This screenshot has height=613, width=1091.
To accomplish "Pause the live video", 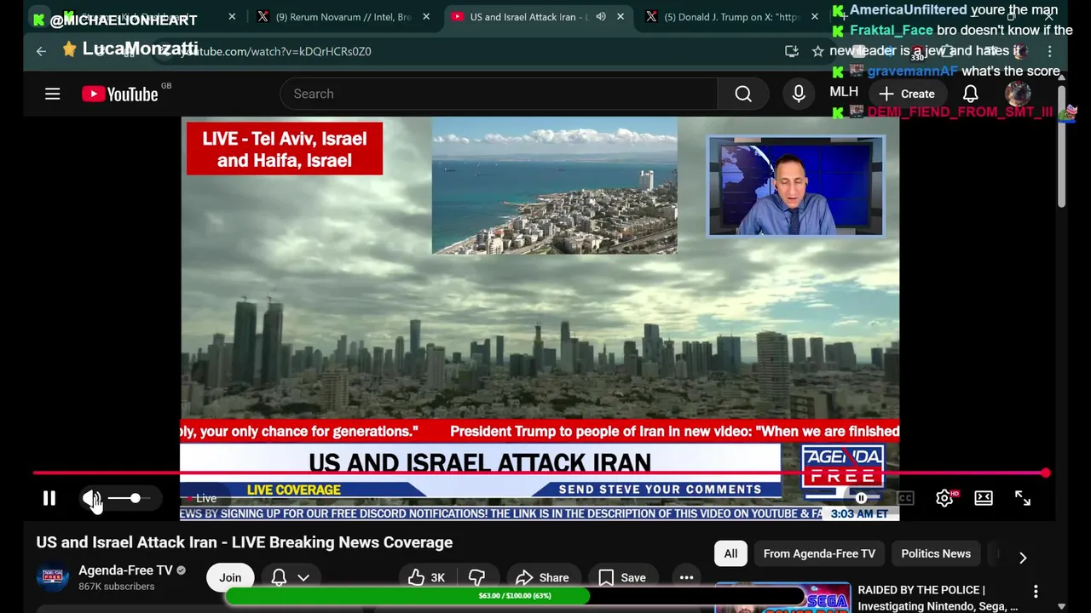I will point(49,498).
